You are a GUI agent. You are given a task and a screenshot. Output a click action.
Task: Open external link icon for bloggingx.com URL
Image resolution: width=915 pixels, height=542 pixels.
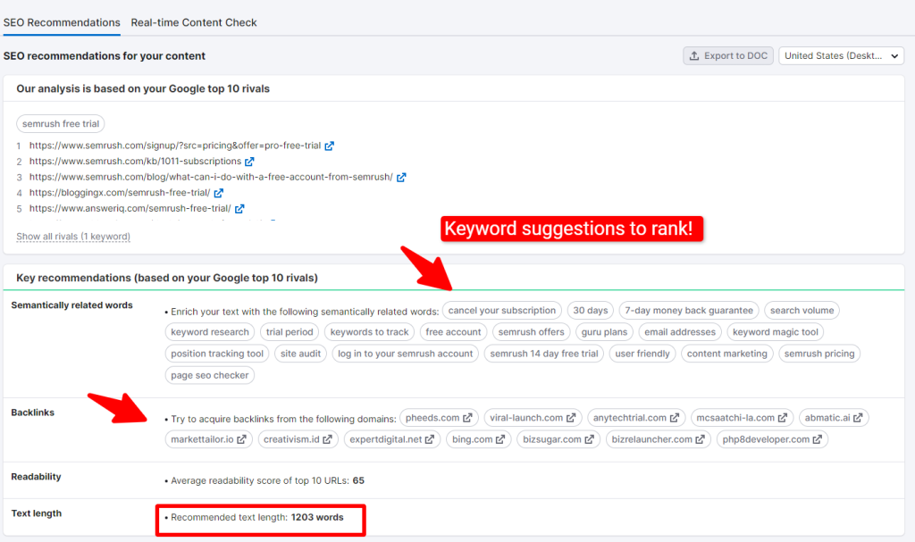(219, 193)
